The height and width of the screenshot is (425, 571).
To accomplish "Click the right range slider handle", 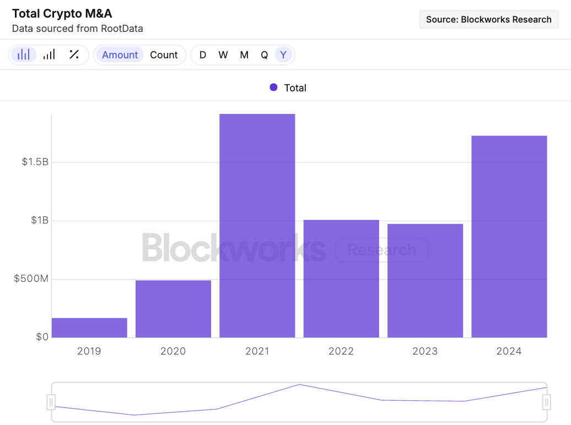I will (x=547, y=402).
